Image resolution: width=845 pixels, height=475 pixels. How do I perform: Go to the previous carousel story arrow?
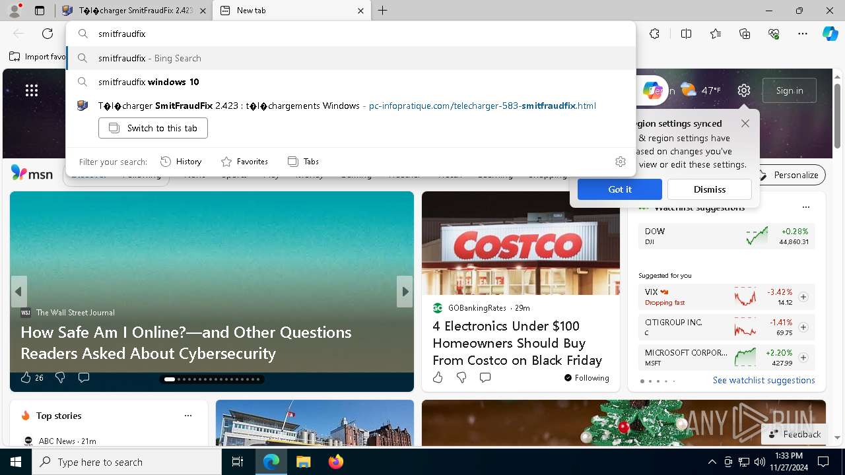18,292
